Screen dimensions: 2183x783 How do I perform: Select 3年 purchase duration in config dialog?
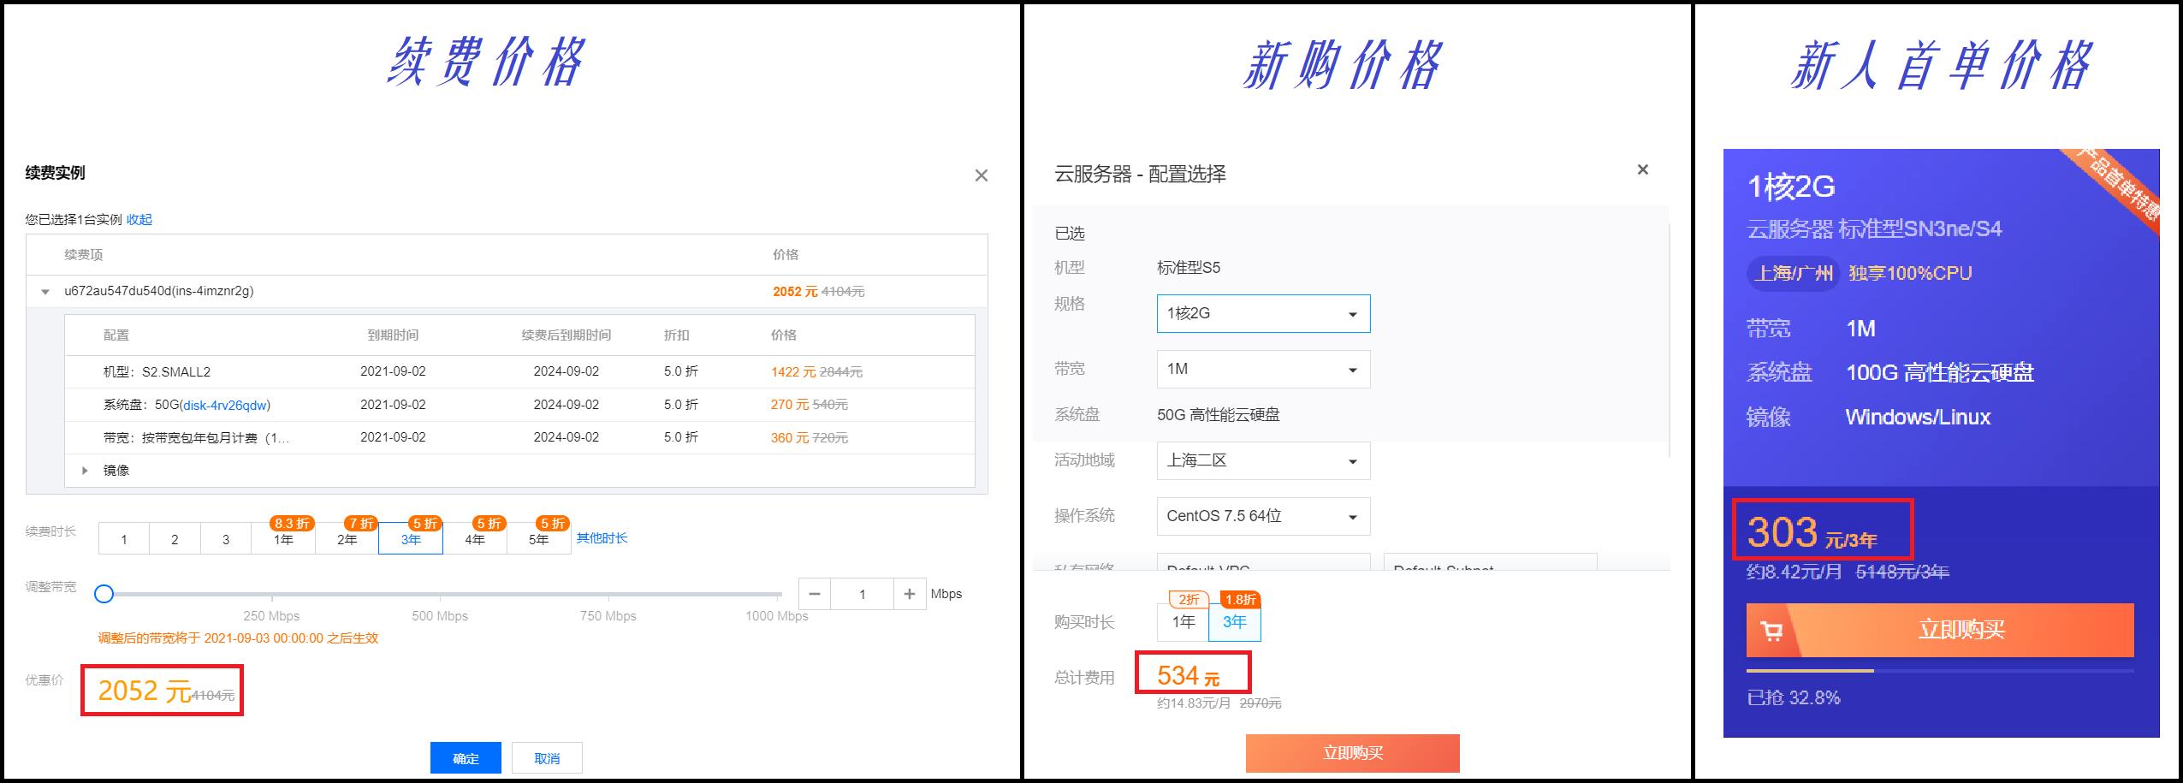pos(1235,622)
